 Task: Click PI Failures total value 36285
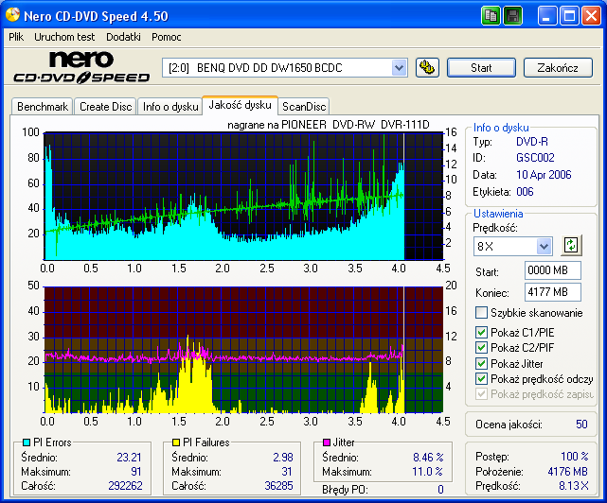(278, 486)
